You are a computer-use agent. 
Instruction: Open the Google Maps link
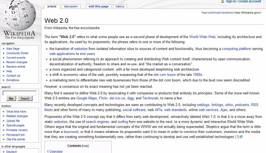(x=87, y=98)
